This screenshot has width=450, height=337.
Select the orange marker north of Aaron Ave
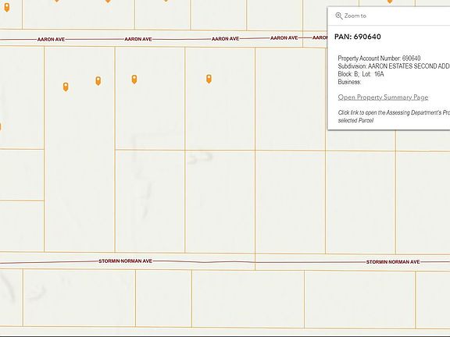coord(6,8)
